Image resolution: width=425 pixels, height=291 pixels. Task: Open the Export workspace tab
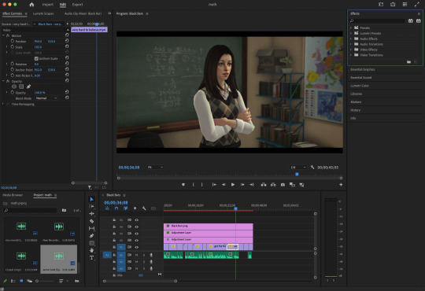77,5
